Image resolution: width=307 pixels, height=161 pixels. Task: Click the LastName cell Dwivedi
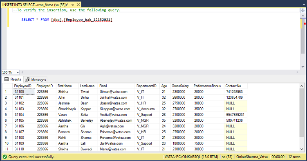(88, 149)
